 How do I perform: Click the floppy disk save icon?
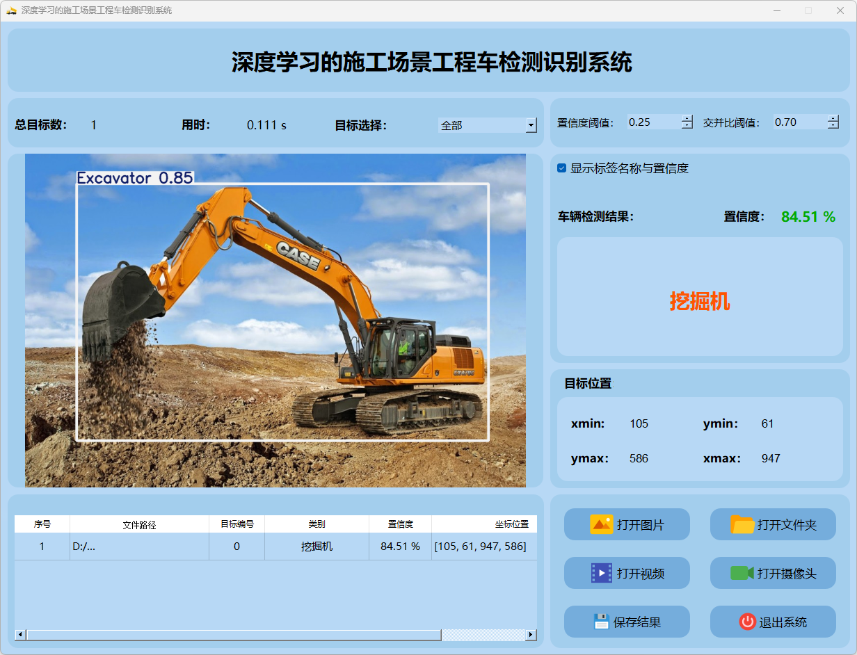click(x=601, y=622)
